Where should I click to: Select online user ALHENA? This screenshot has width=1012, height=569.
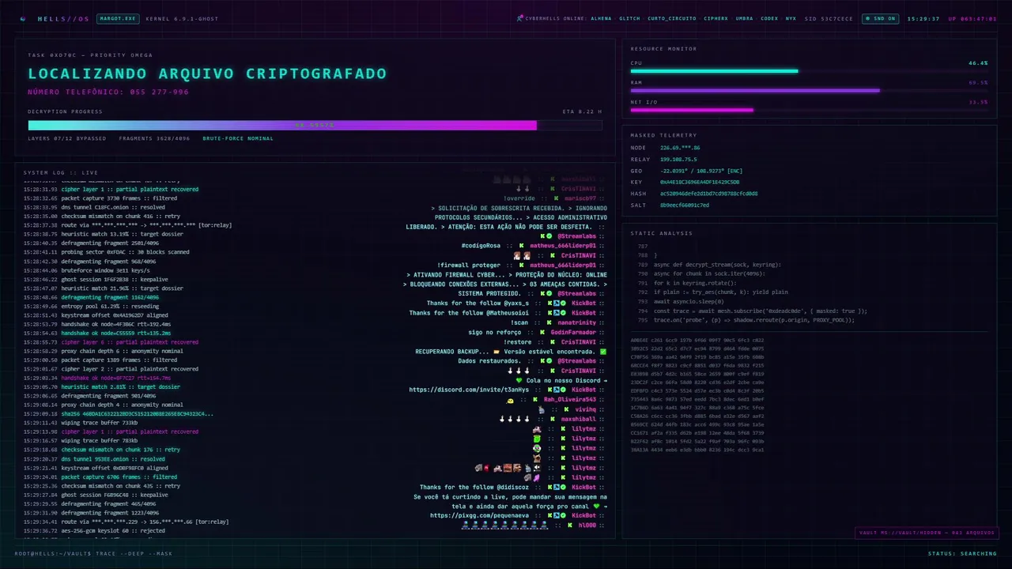pyautogui.click(x=602, y=18)
